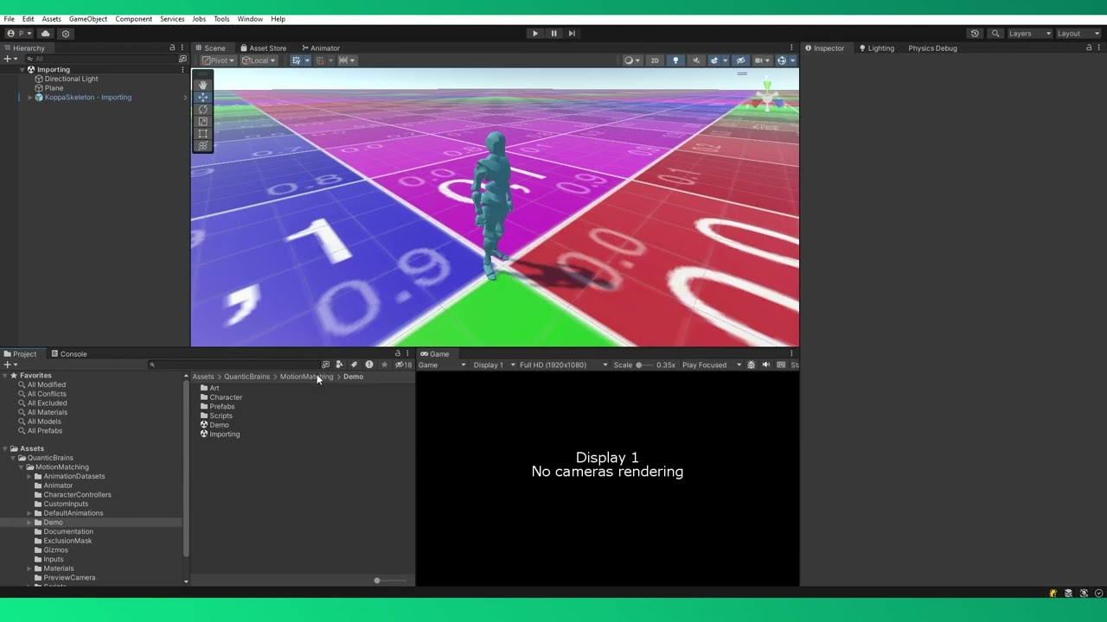Switch to the Asset Store tab
Screen dimensions: 1107x622
(263, 48)
